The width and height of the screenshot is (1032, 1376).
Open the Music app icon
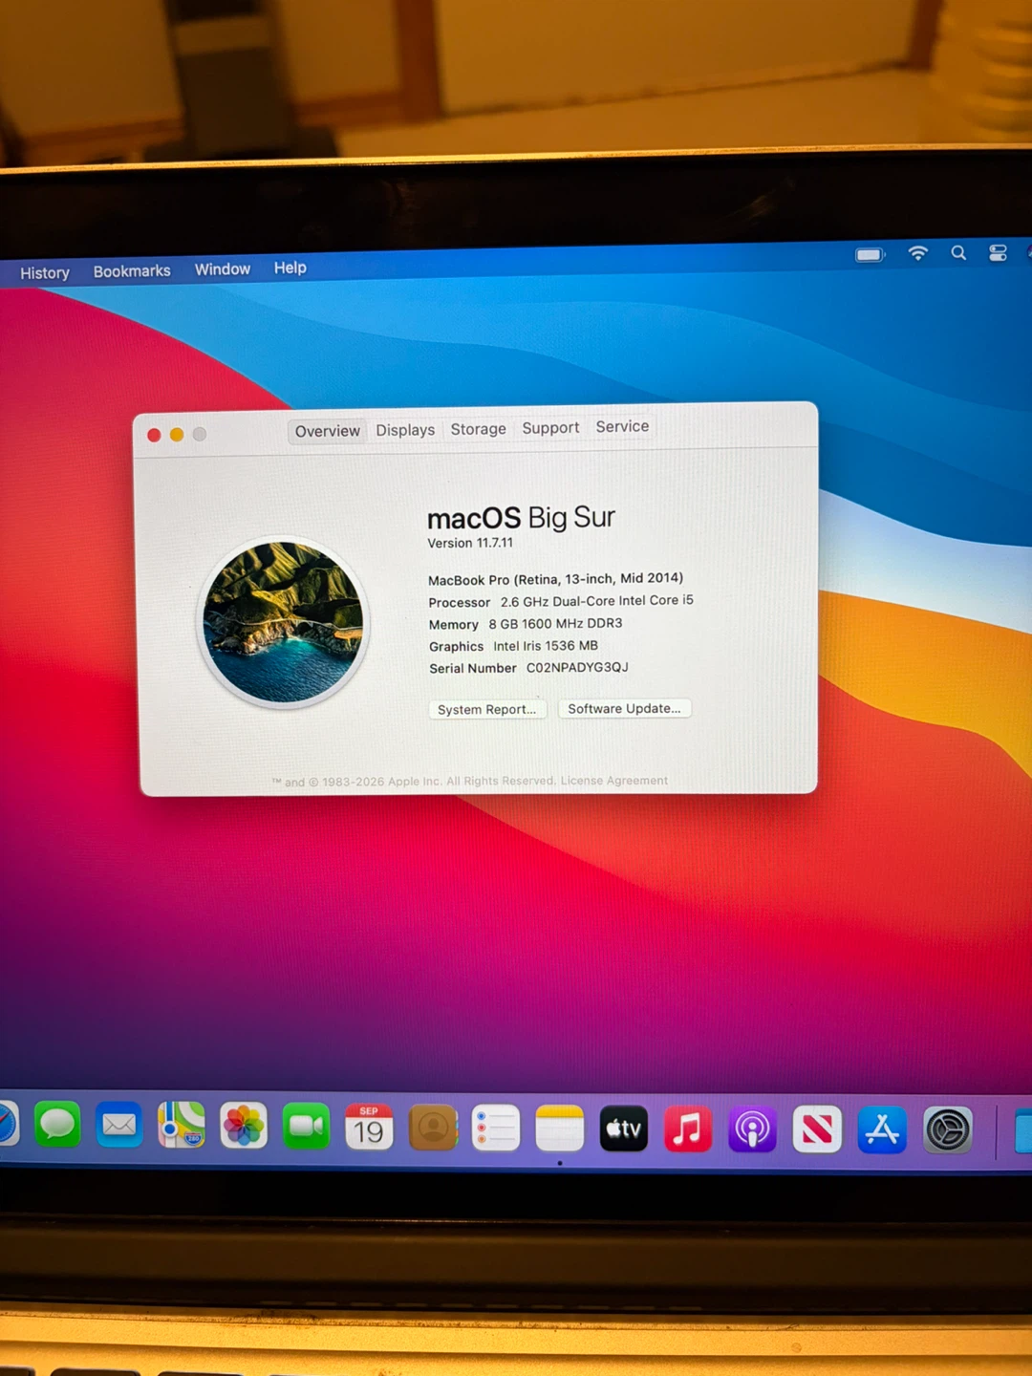688,1129
